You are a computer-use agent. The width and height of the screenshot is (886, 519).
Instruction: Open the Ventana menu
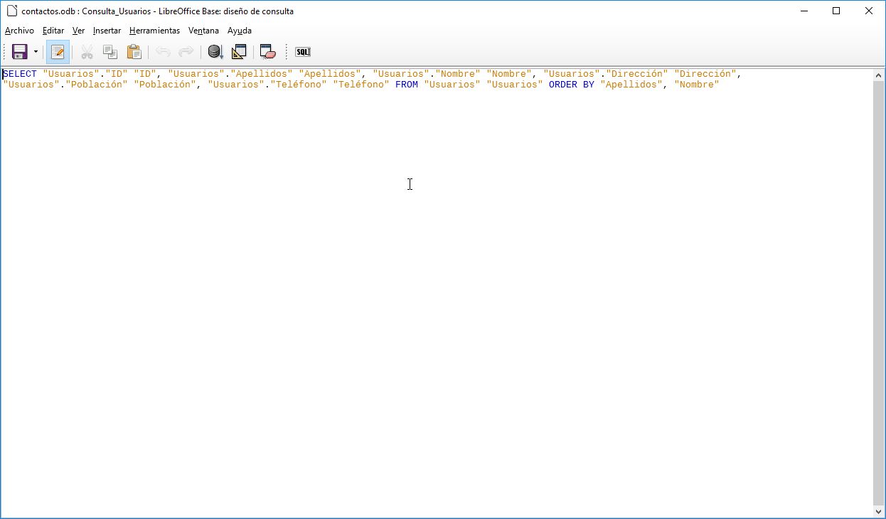203,31
